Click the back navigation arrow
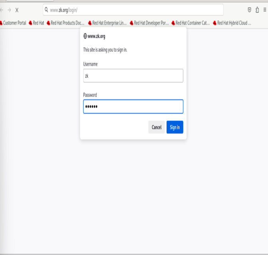This screenshot has height=255, width=268. coord(2,10)
